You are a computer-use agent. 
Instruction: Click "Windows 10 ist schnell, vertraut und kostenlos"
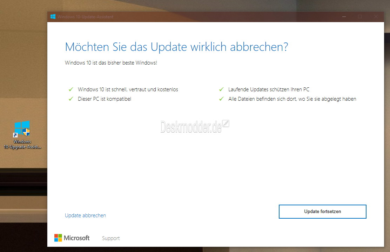point(128,89)
